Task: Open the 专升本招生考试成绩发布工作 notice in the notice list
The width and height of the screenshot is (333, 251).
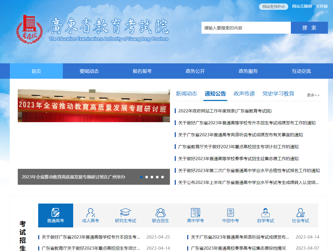Action: click(247, 123)
